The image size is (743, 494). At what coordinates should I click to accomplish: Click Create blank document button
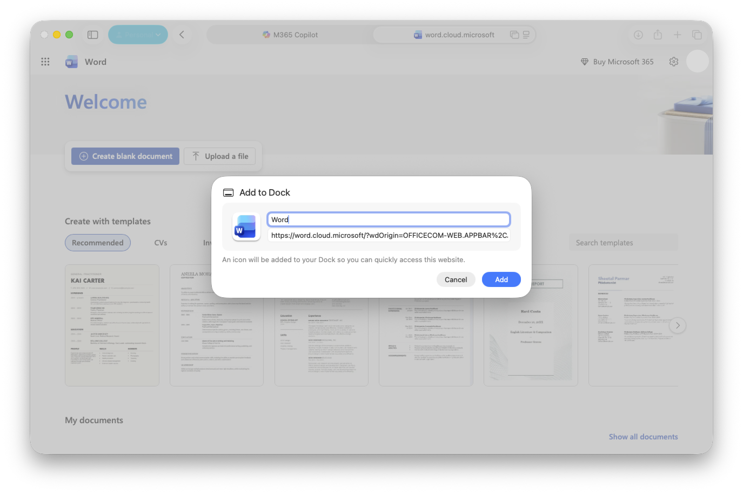tap(125, 156)
